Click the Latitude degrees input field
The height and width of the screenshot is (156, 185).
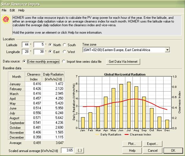[x=26, y=45]
